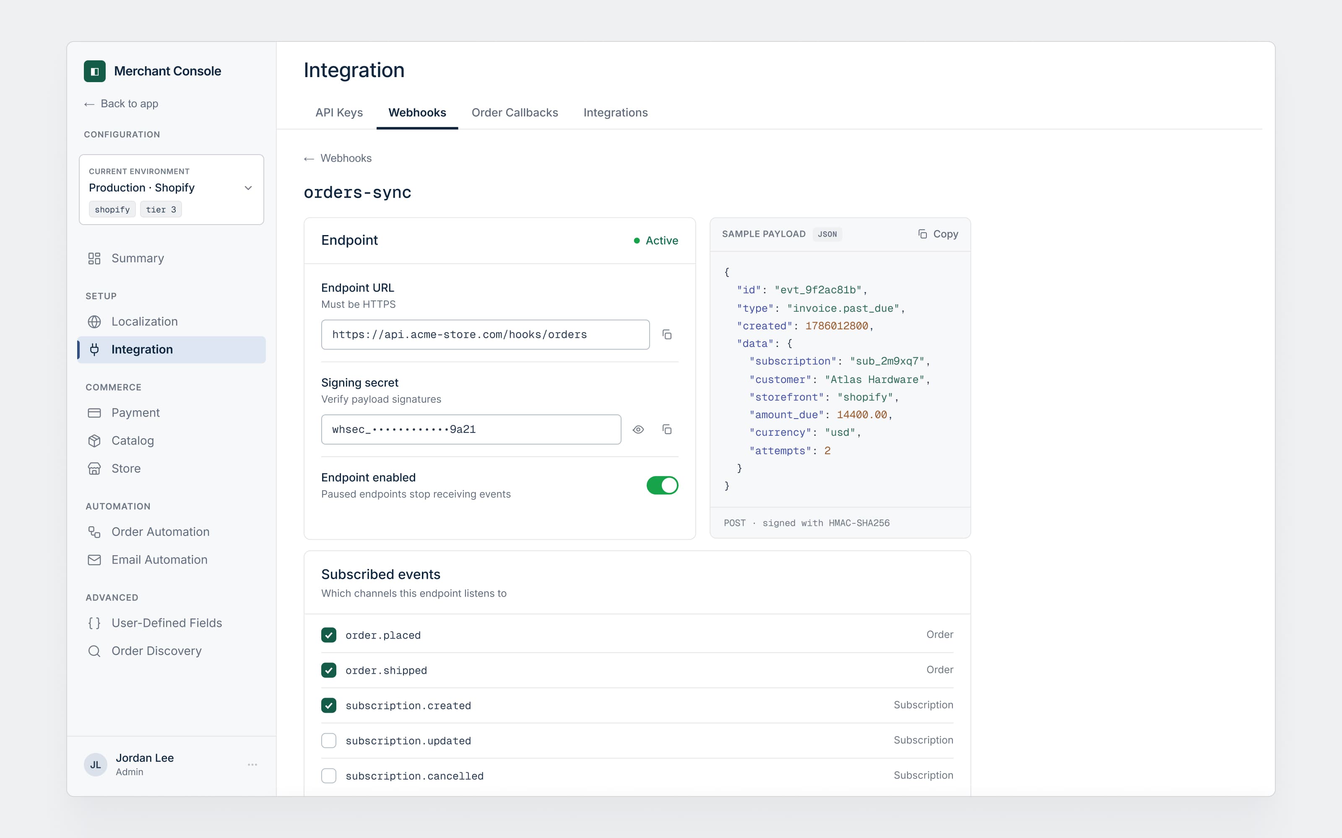Click the User-Defined Fields braces icon
This screenshot has width=1342, height=838.
94,623
